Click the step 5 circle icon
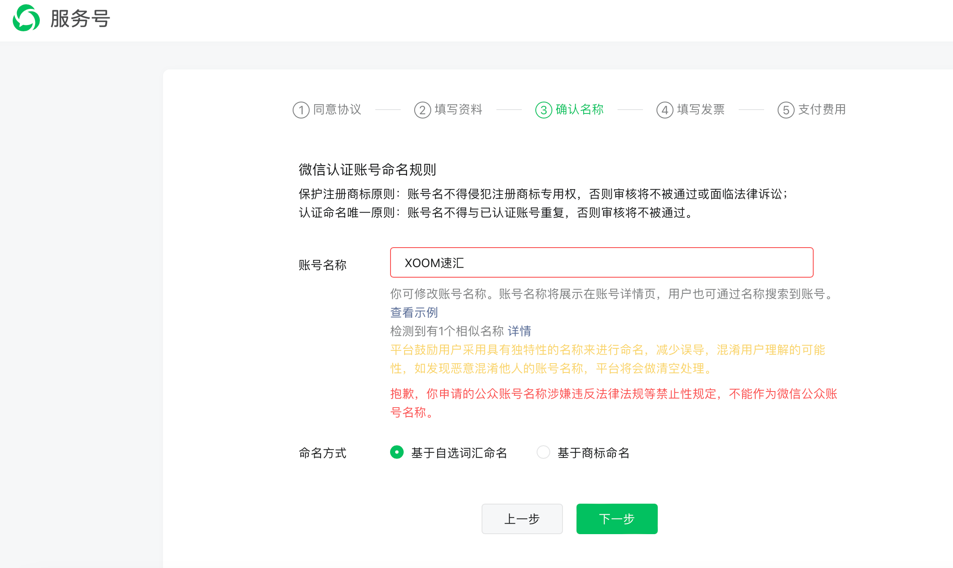Image resolution: width=953 pixels, height=568 pixels. point(786,110)
